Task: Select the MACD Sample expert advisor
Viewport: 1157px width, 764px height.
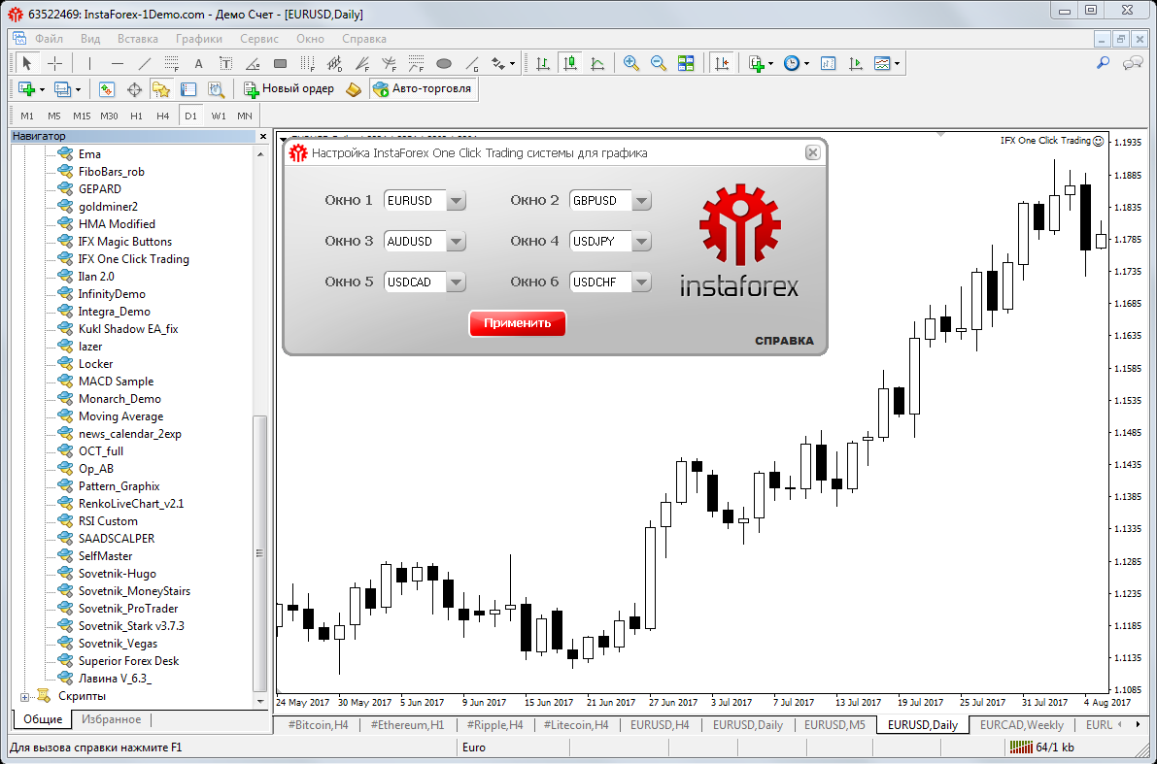Action: (116, 382)
